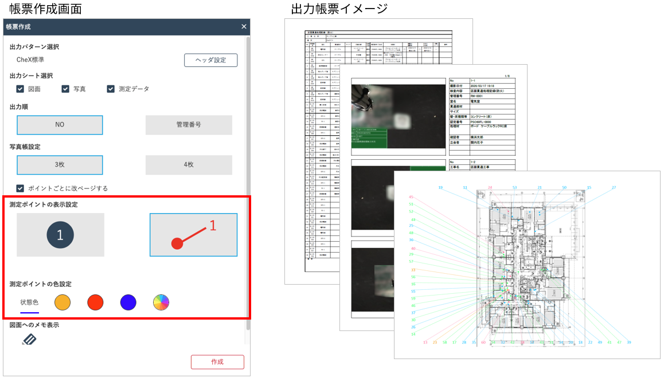This screenshot has width=664, height=378.
Task: Pick the red measurement point color
Action: tap(95, 302)
